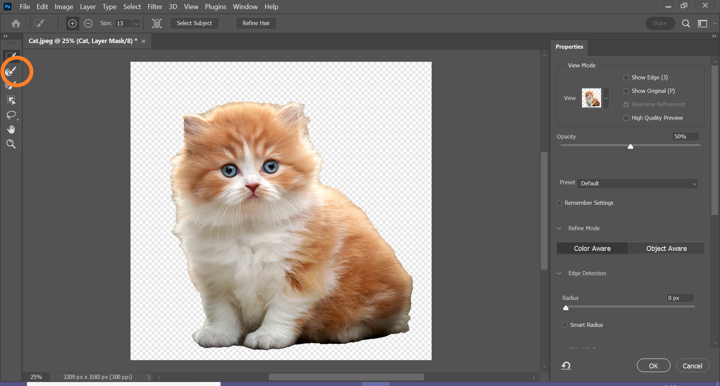Toggle the Sample All Layers icon
The image size is (720, 386).
(x=157, y=23)
